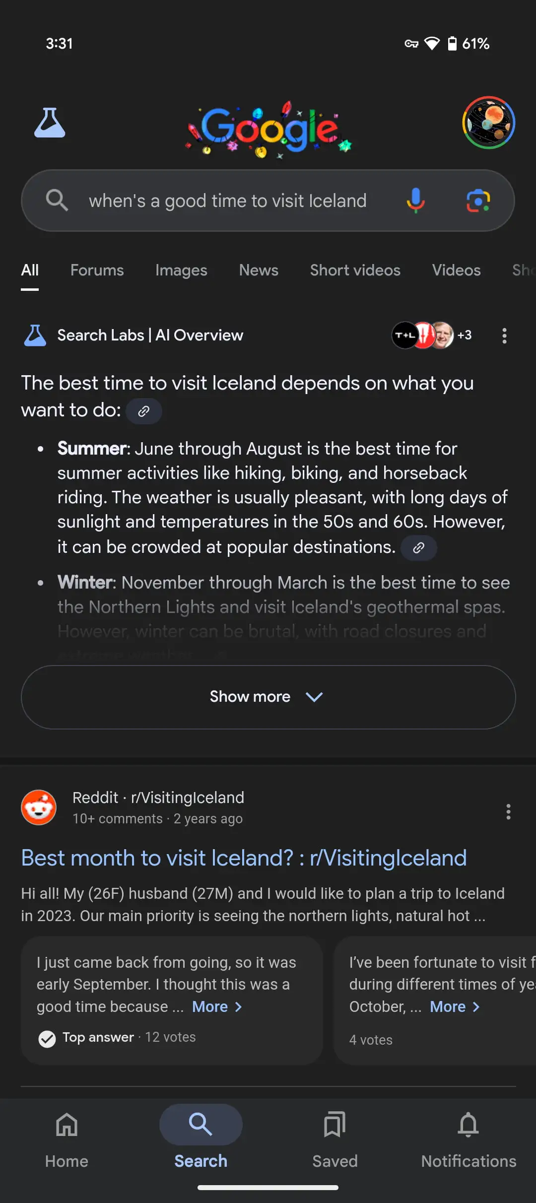Open Reddit result three-dot menu
The image size is (536, 1203).
(508, 811)
